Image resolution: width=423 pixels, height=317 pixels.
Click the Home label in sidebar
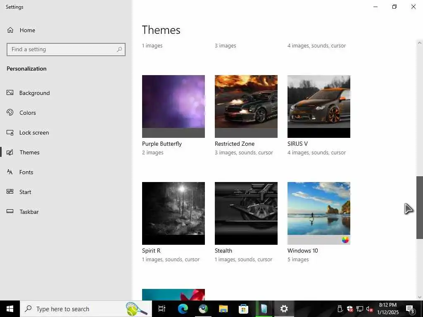[x=27, y=30]
